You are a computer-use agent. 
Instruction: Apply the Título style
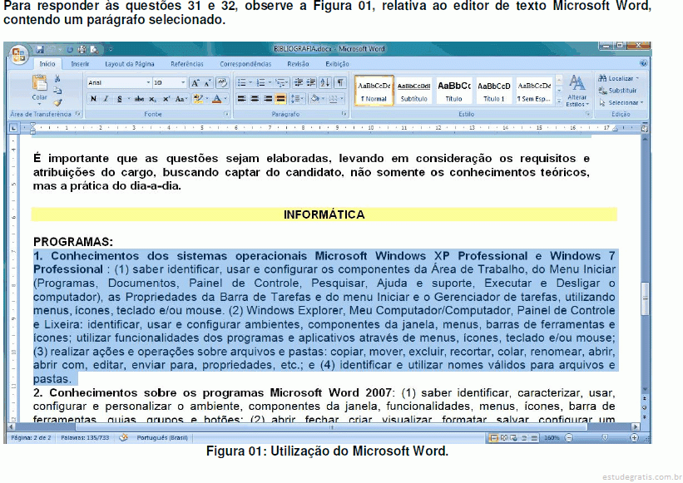tap(454, 91)
